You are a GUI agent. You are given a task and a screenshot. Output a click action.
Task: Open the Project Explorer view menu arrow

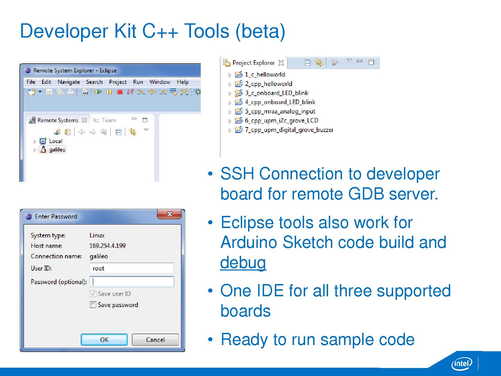pyautogui.click(x=349, y=61)
